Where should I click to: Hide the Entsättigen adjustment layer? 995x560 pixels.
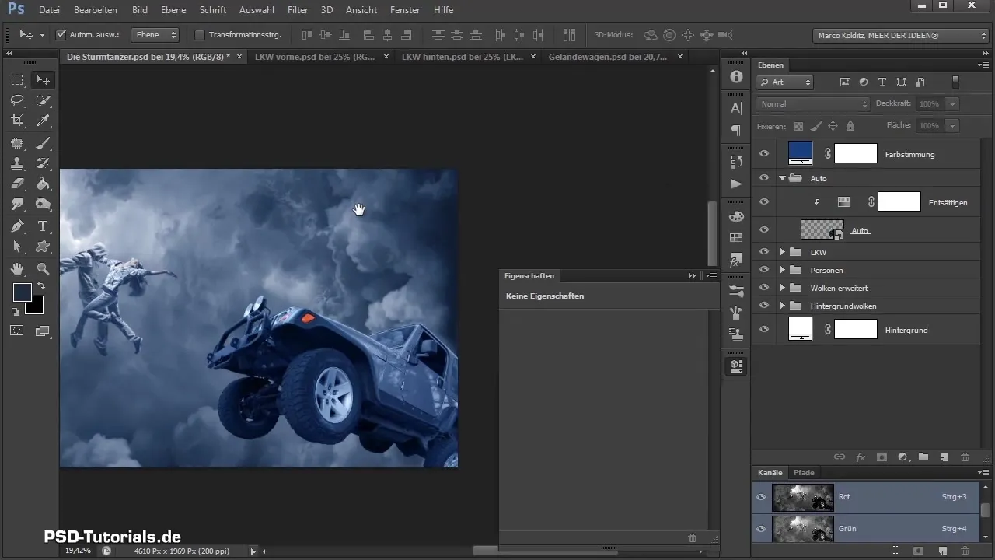click(763, 201)
